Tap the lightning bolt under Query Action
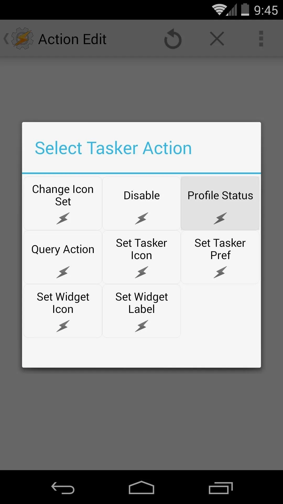This screenshot has height=504, width=283. coord(63,272)
